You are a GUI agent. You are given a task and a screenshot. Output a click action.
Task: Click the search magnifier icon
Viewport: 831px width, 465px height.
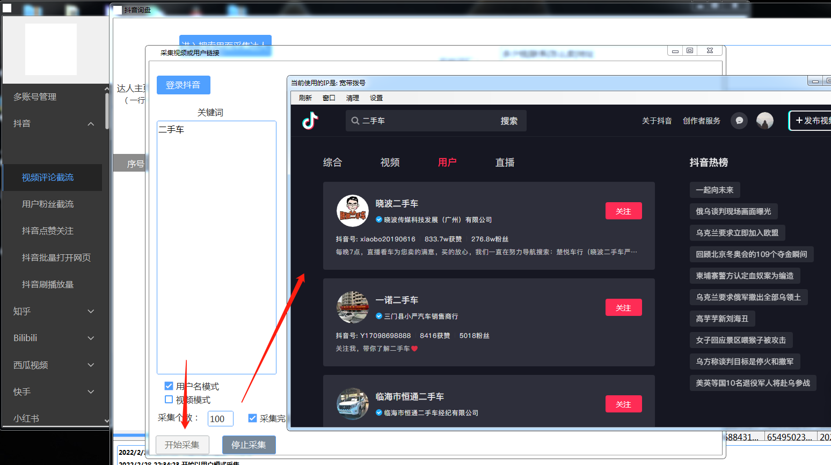pos(355,121)
